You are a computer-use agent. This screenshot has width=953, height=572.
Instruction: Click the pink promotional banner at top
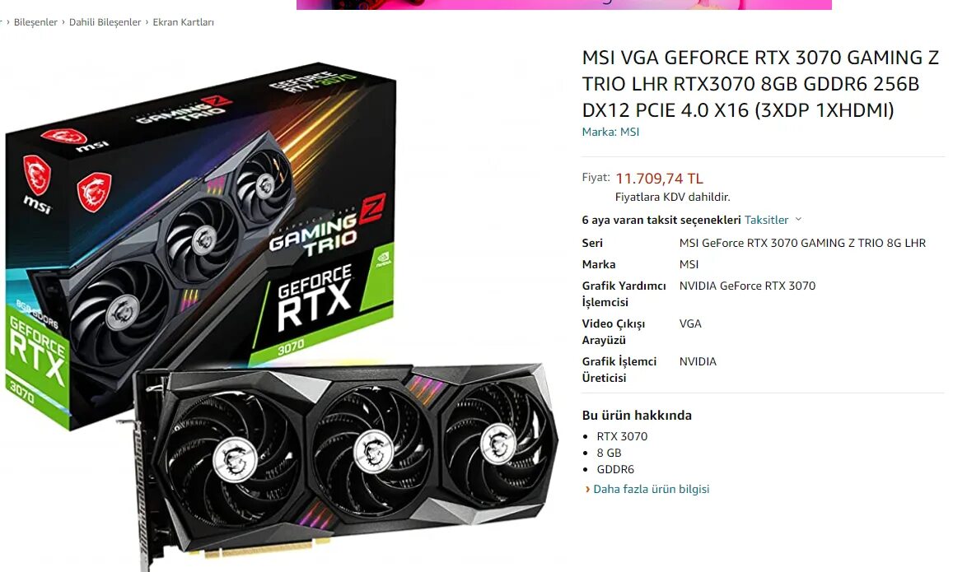pyautogui.click(x=563, y=4)
